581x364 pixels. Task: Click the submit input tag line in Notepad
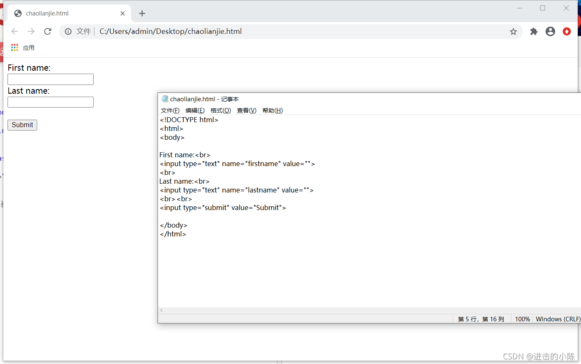coord(223,208)
